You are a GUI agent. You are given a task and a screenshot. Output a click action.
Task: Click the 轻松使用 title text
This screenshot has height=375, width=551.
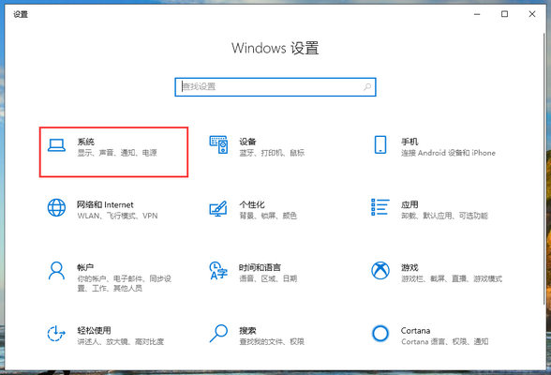click(x=94, y=330)
